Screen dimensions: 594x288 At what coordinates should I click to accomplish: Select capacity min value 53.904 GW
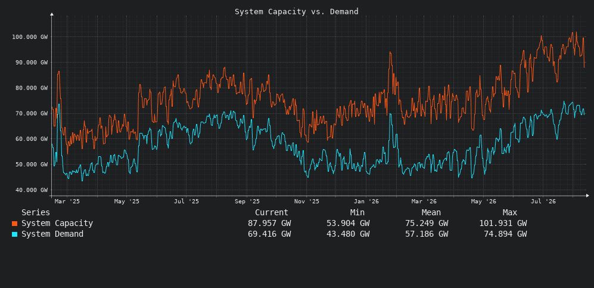pyautogui.click(x=348, y=224)
